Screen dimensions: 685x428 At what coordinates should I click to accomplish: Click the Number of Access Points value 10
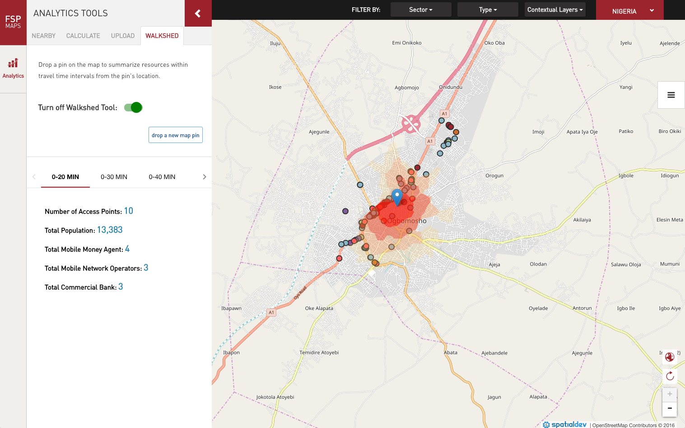[129, 211]
